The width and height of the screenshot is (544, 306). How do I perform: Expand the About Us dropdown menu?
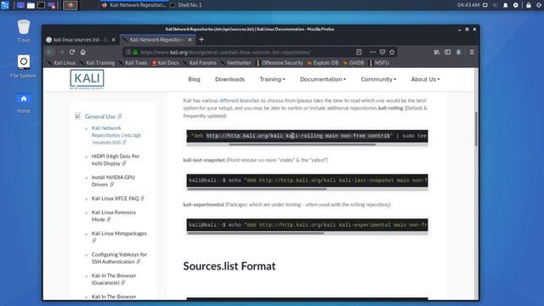pyautogui.click(x=425, y=79)
